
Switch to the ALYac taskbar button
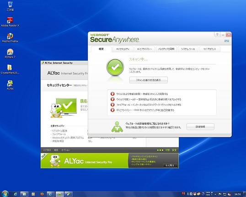[69, 194]
